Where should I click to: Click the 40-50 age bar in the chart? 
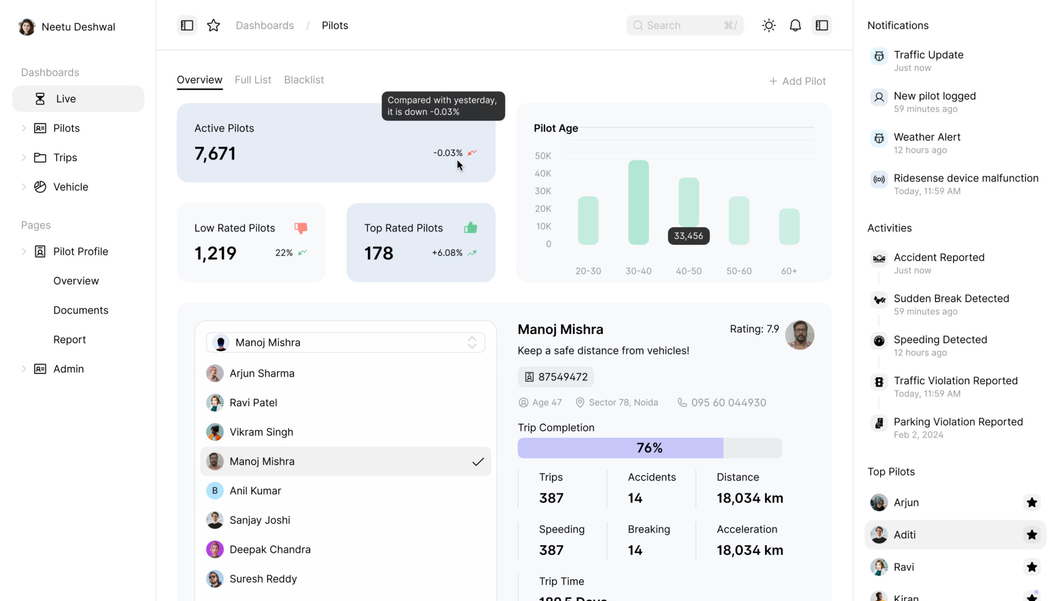click(689, 202)
